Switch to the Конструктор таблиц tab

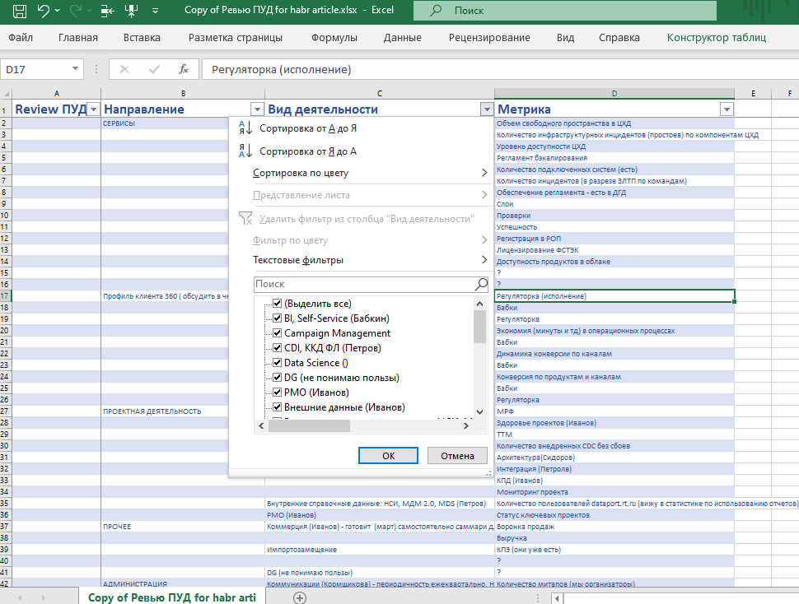(717, 38)
